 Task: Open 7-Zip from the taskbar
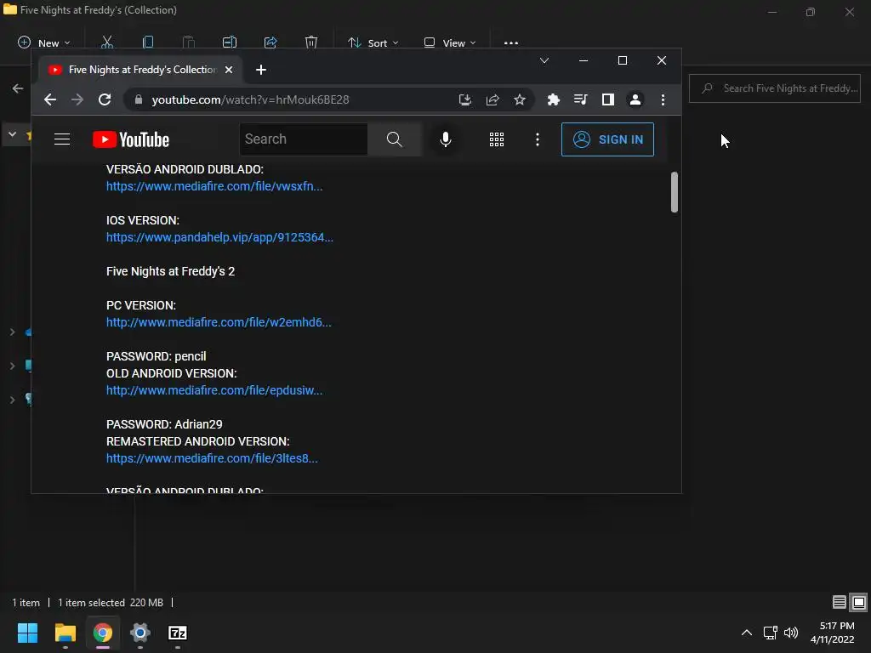178,633
